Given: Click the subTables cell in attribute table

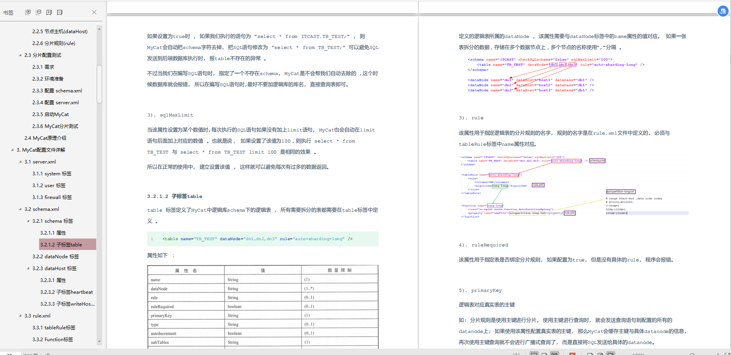Looking at the screenshot, I should pos(186,342).
